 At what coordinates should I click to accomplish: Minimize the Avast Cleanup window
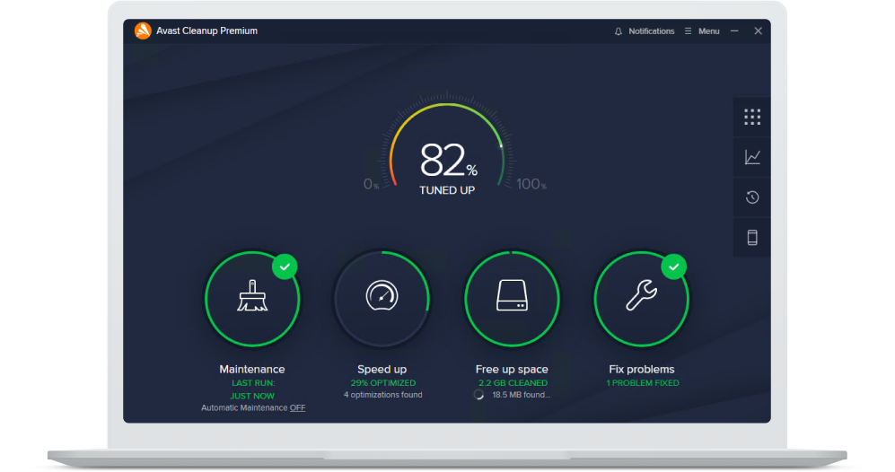734,31
